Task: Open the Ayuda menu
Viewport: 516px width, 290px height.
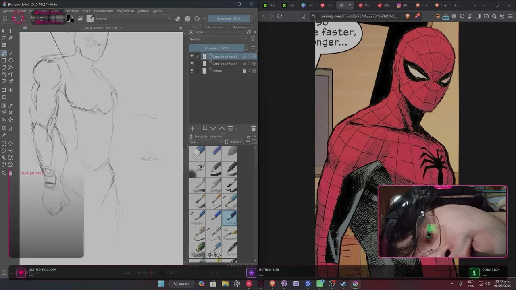Action: pos(157,11)
